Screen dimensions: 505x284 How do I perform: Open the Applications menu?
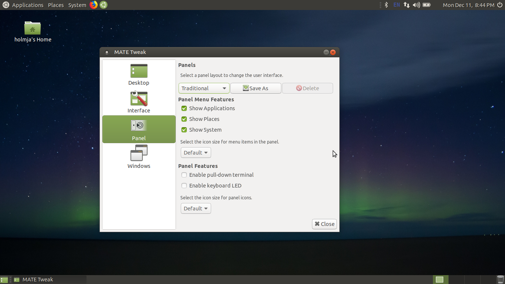(x=28, y=5)
